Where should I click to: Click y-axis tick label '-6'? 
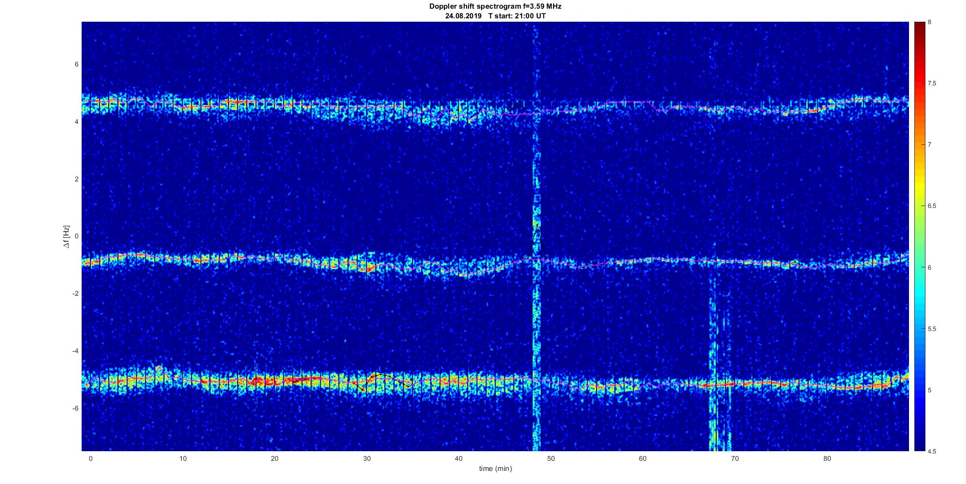pyautogui.click(x=75, y=408)
